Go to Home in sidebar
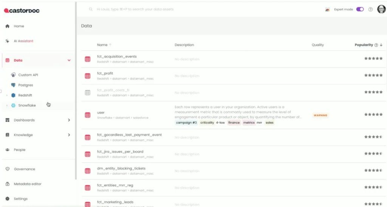This screenshot has width=387, height=207. (19, 26)
